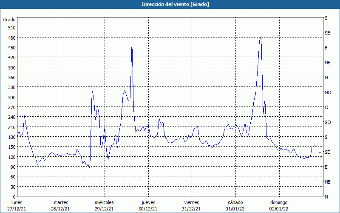The width and height of the screenshot is (340, 213).
Task: Click the 'S' compass label above upper SE
Action: (326, 18)
